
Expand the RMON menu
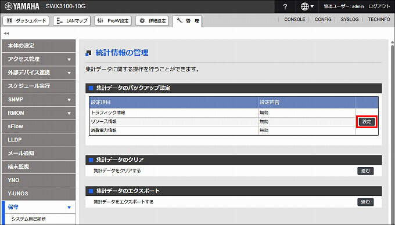pyautogui.click(x=38, y=113)
